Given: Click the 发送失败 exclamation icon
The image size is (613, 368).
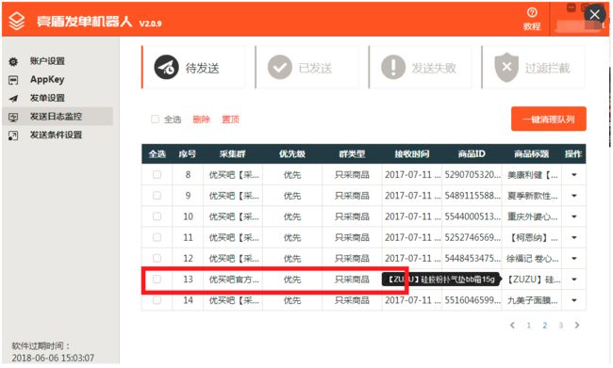Looking at the screenshot, I should click(x=393, y=67).
